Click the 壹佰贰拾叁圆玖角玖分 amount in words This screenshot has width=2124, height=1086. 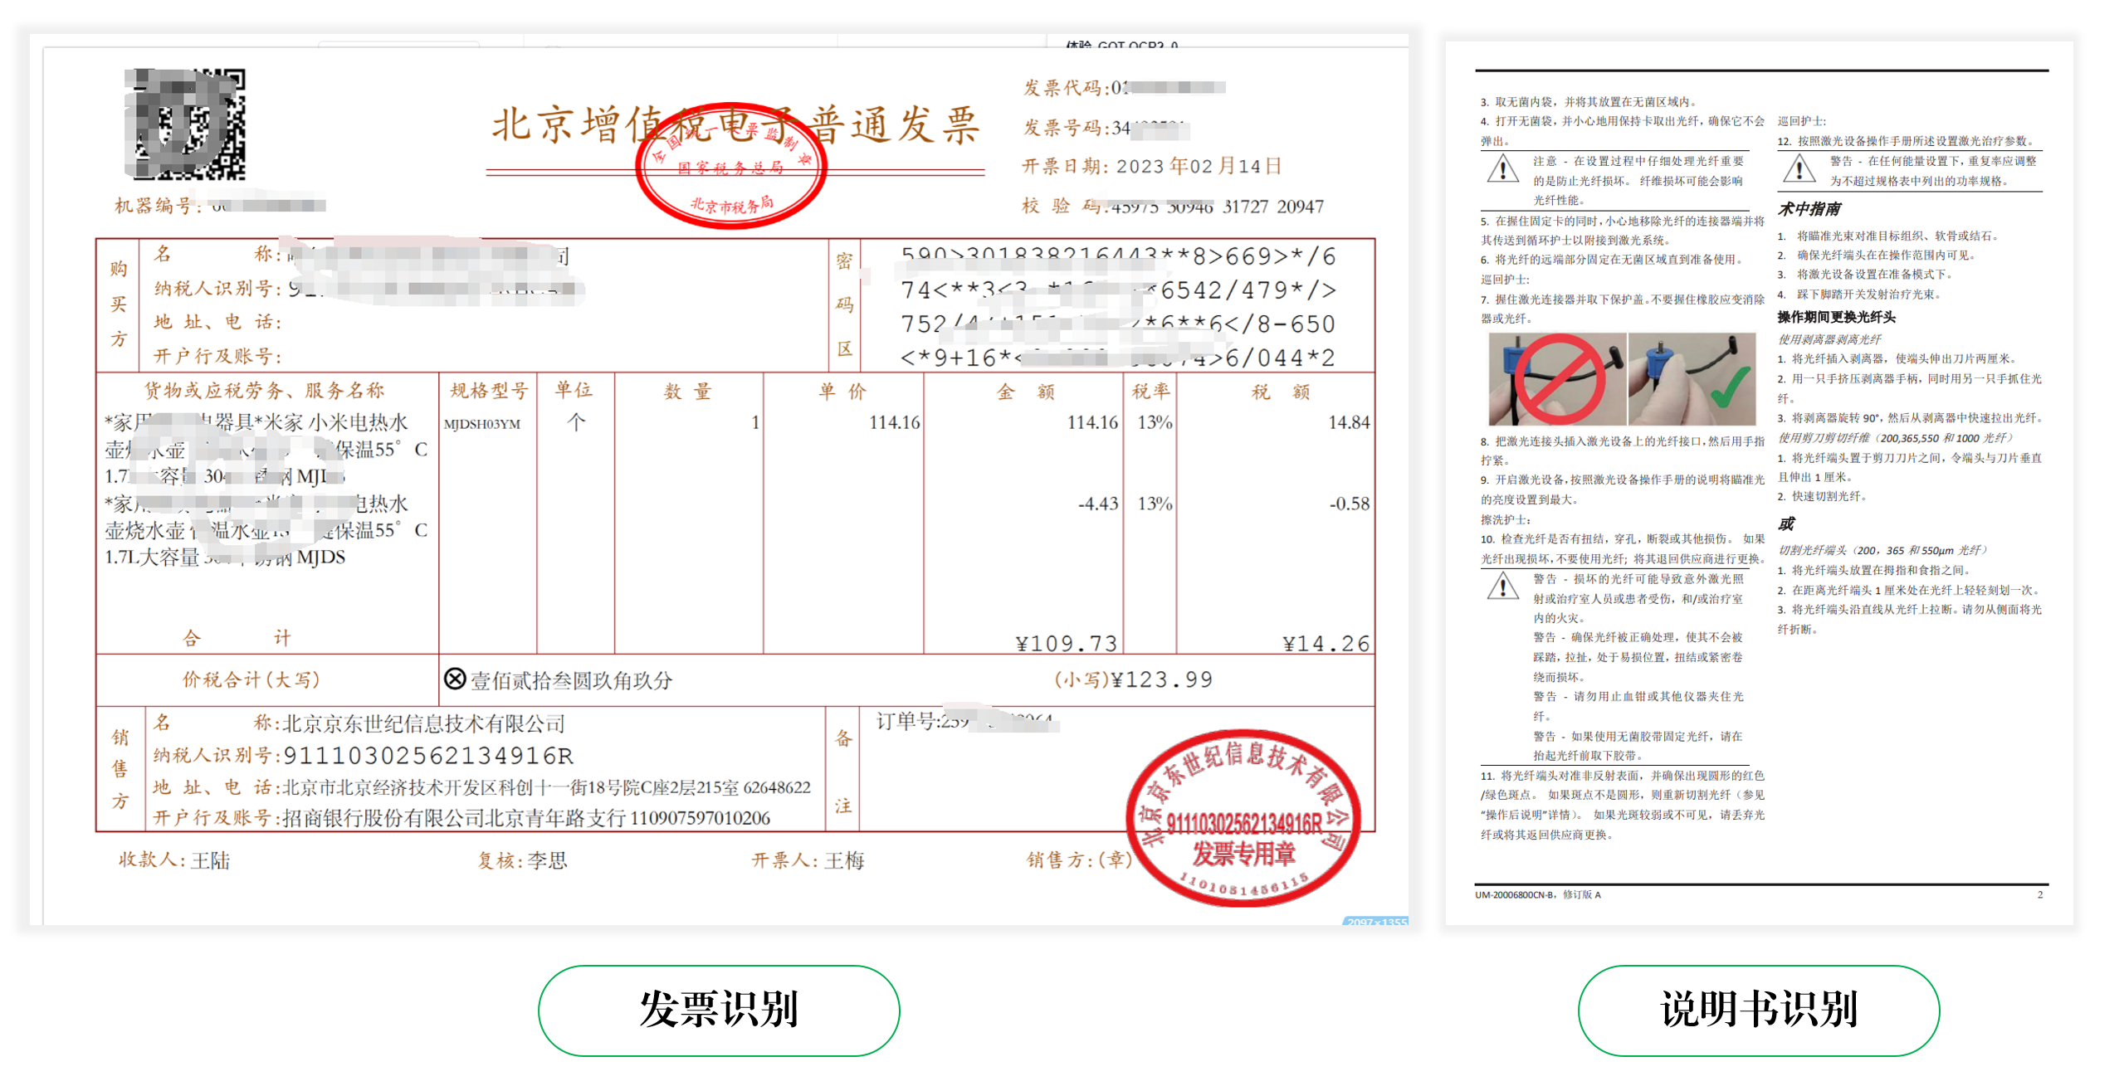coord(571,680)
